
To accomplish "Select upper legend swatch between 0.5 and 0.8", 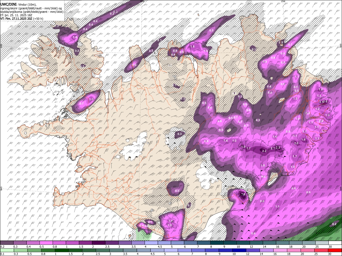I will [x=46, y=243].
